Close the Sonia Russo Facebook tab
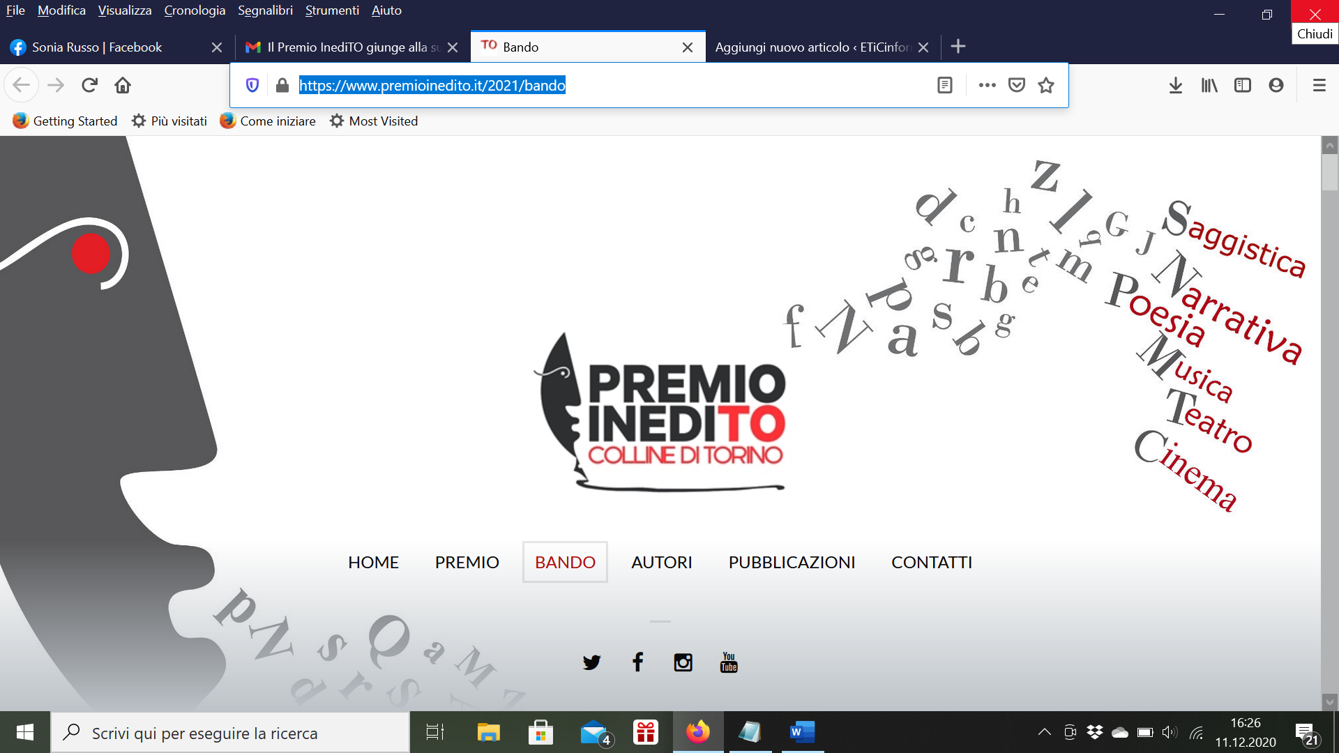Viewport: 1339px width, 753px height. tap(217, 47)
